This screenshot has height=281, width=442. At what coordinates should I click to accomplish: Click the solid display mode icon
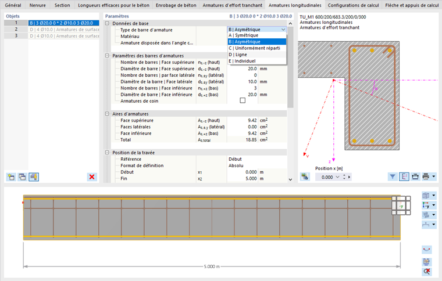(426, 215)
